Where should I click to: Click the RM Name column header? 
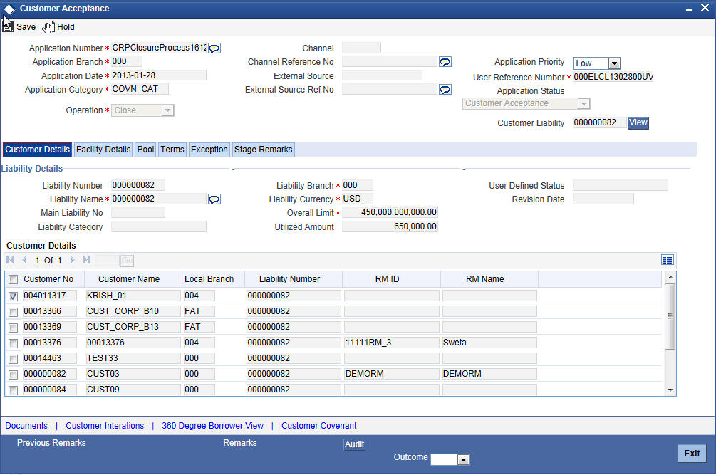[x=485, y=279]
